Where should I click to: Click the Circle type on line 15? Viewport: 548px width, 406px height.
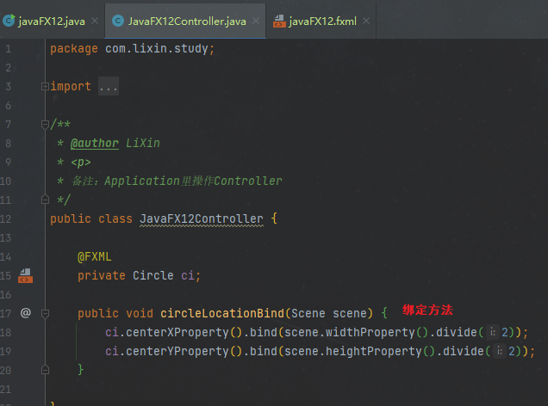coord(153,275)
